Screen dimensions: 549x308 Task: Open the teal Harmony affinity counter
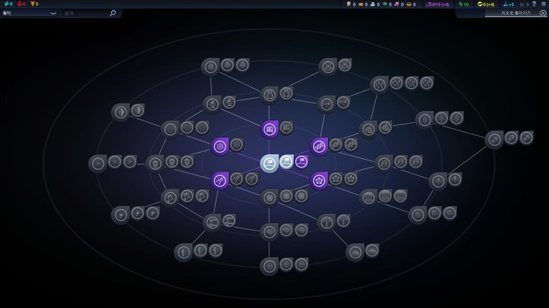(9, 4)
